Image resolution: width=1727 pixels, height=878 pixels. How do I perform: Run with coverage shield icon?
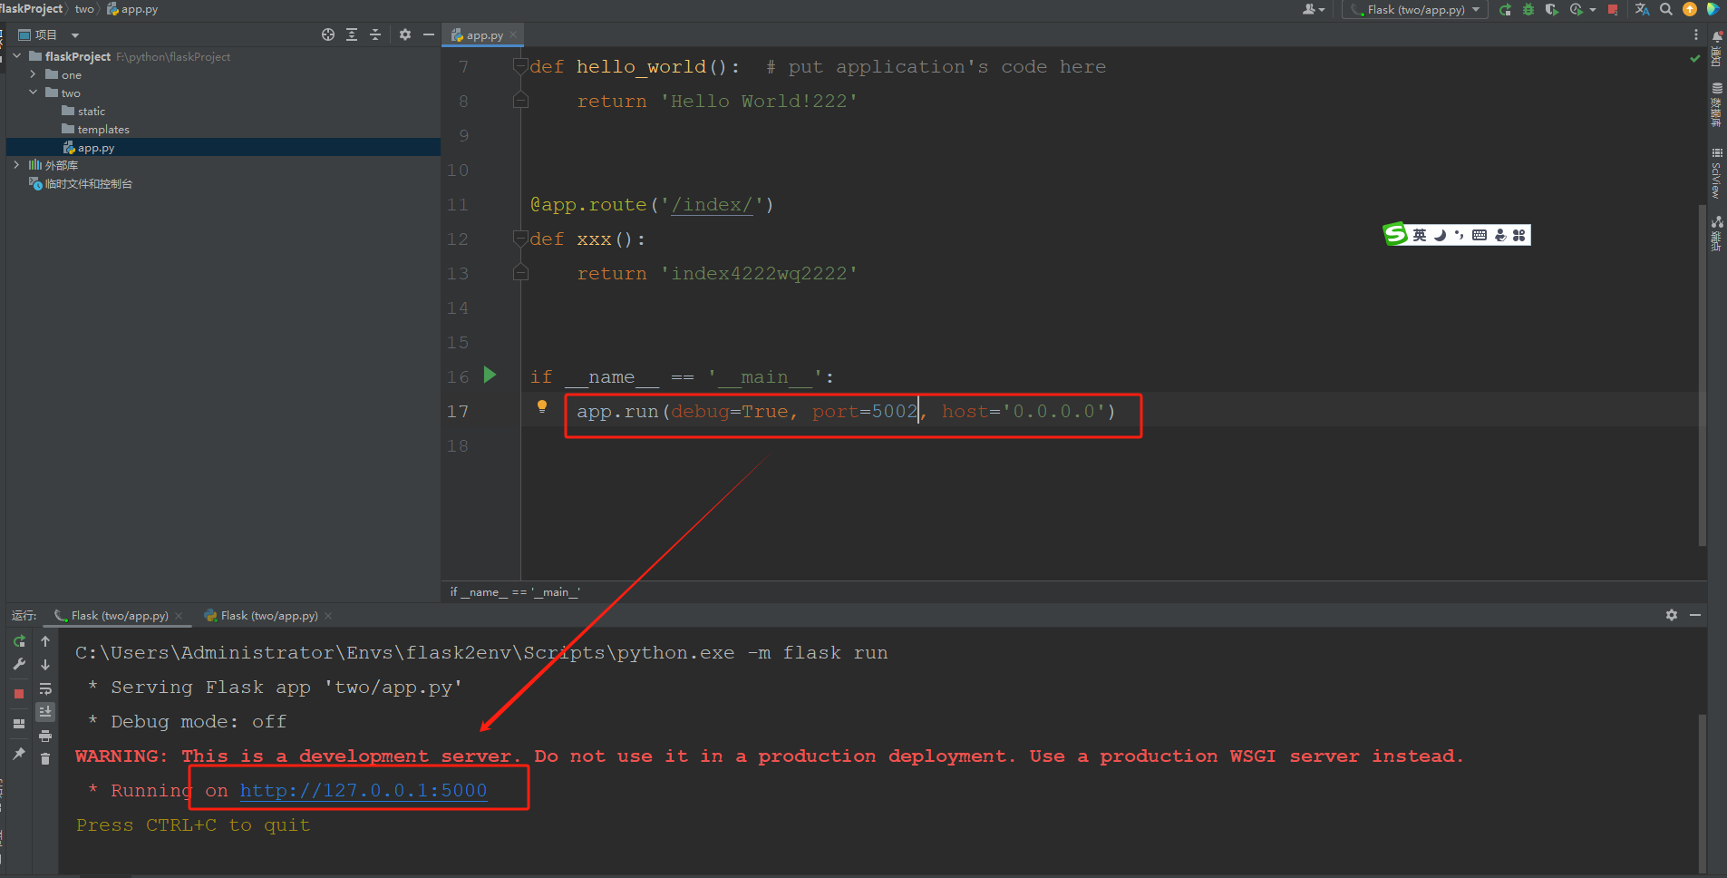[1551, 9]
